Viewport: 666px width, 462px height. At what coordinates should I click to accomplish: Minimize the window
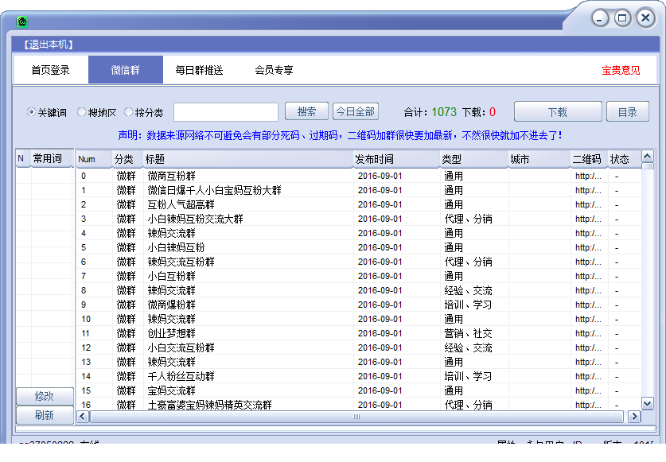click(600, 18)
